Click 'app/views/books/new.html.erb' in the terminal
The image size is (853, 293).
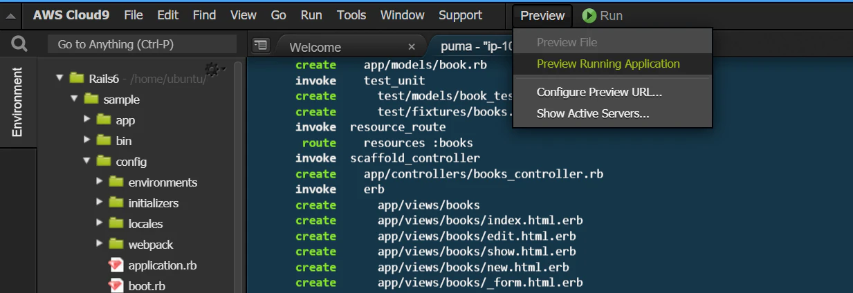tap(473, 267)
